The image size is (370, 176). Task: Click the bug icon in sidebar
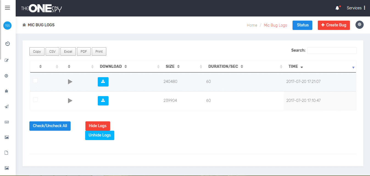coord(7,91)
